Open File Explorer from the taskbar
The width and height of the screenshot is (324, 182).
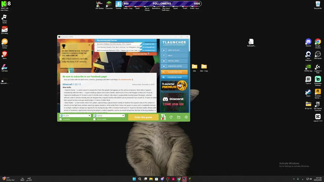(x=151, y=179)
